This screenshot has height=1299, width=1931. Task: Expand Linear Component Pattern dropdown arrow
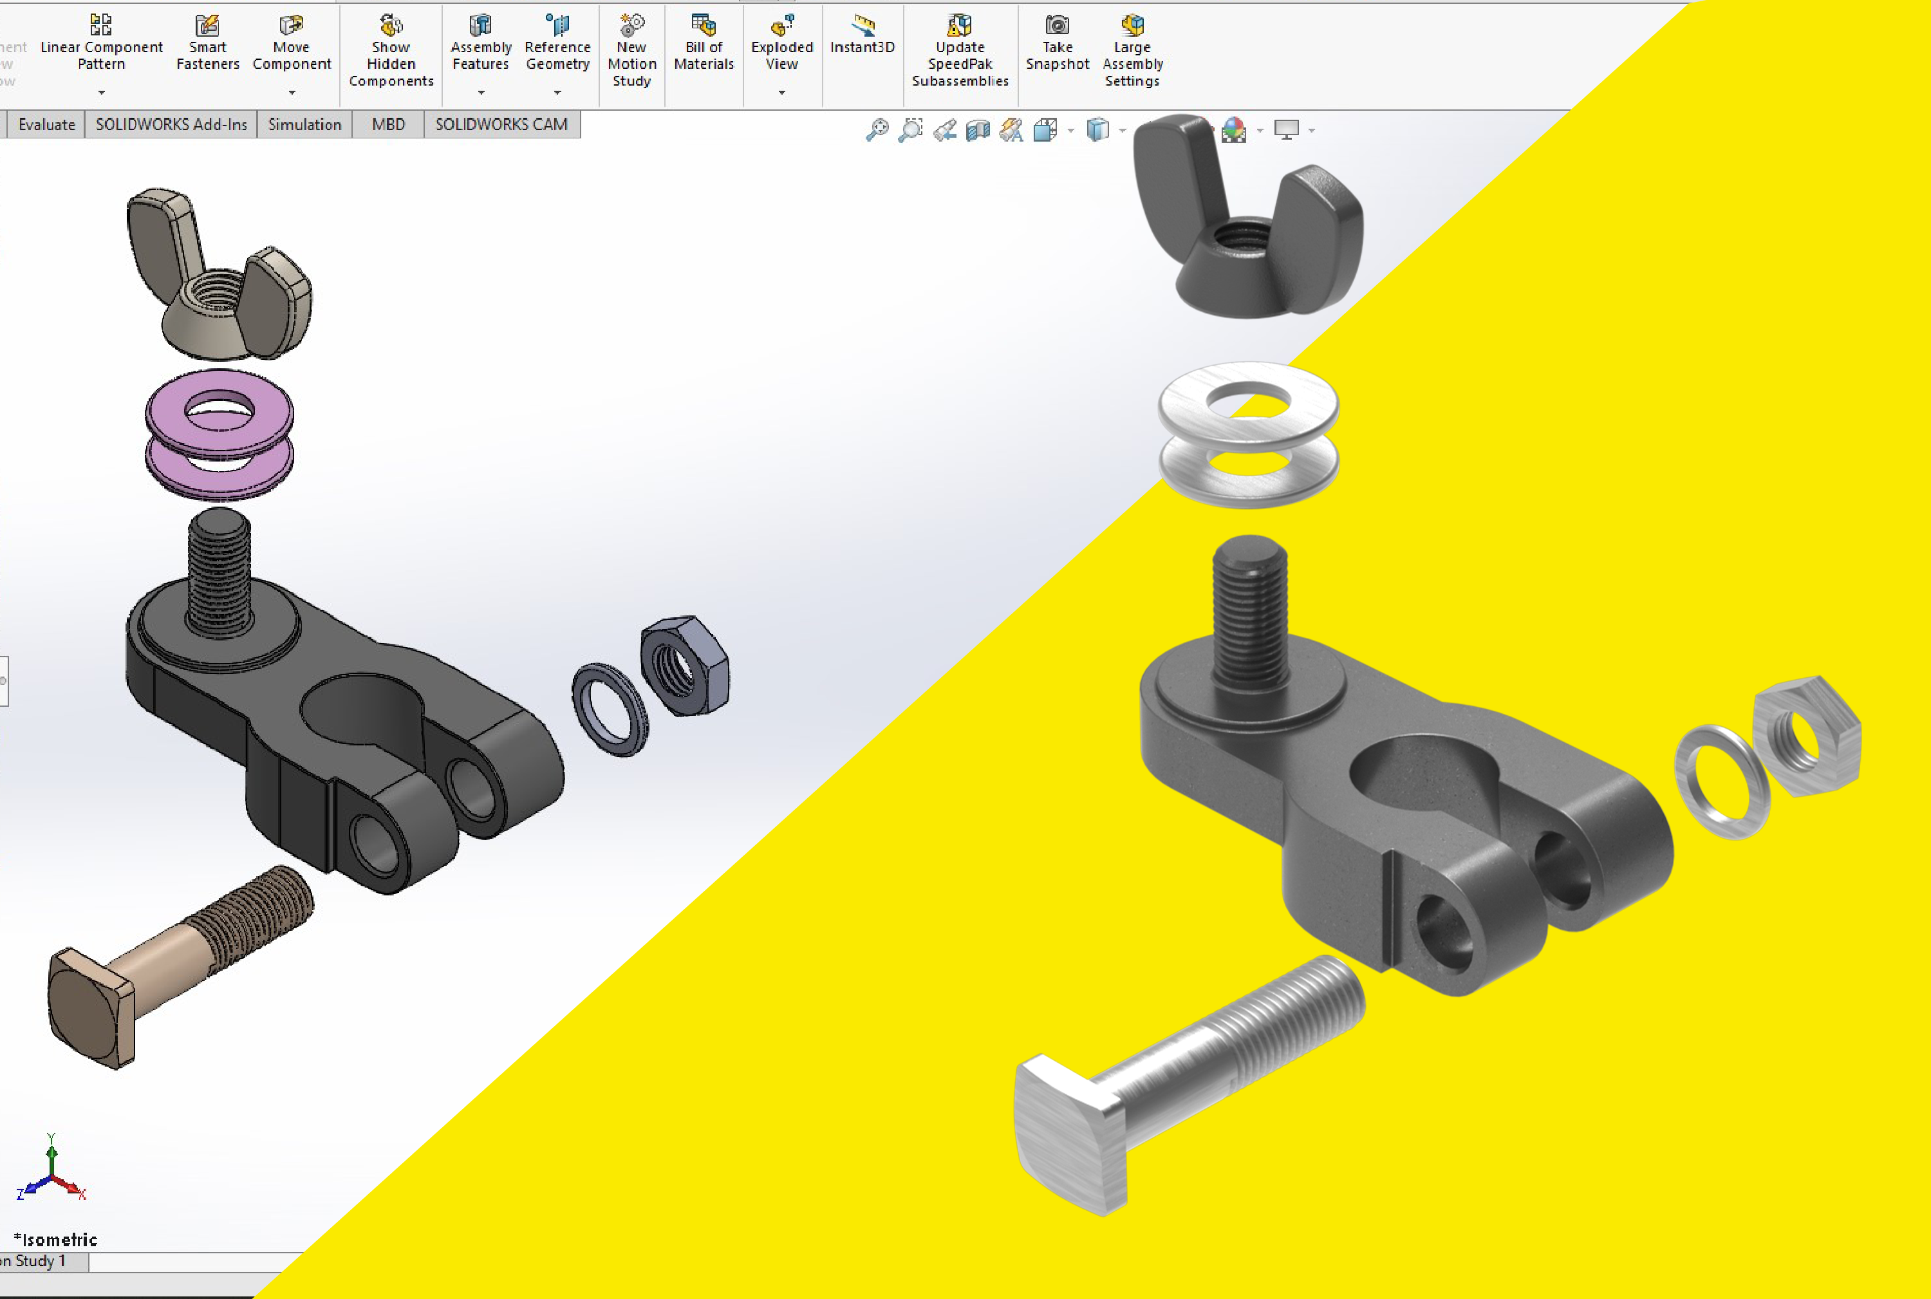pos(102,93)
